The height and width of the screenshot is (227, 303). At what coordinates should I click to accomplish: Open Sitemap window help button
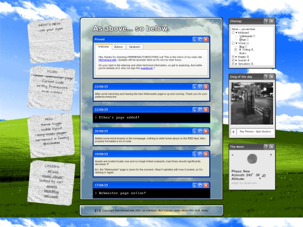(x=266, y=21)
